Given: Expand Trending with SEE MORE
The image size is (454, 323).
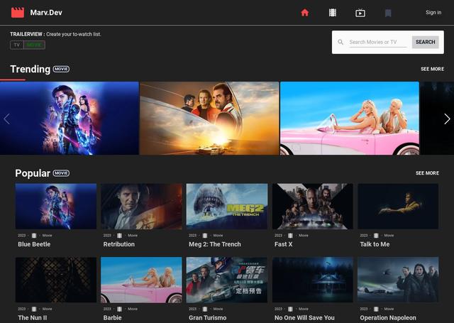Looking at the screenshot, I should click(432, 70).
